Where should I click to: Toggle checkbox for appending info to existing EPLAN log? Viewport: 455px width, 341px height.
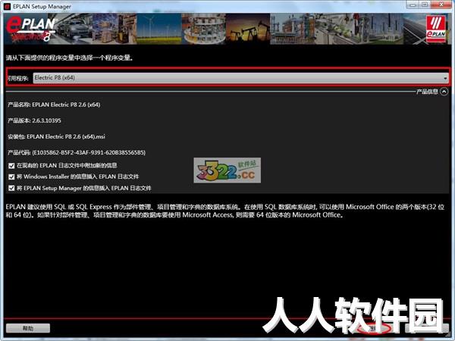(x=11, y=165)
